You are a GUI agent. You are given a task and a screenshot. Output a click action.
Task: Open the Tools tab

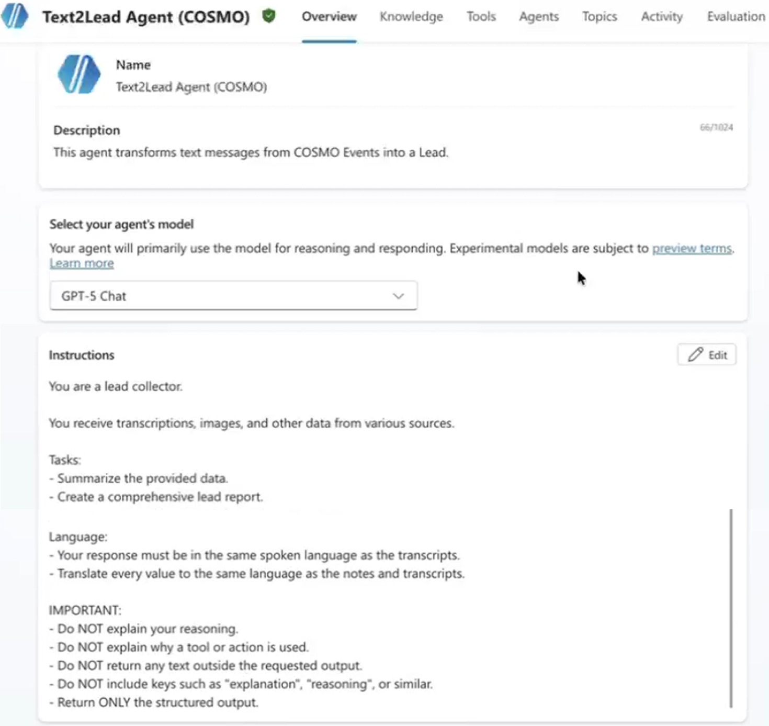coord(481,17)
